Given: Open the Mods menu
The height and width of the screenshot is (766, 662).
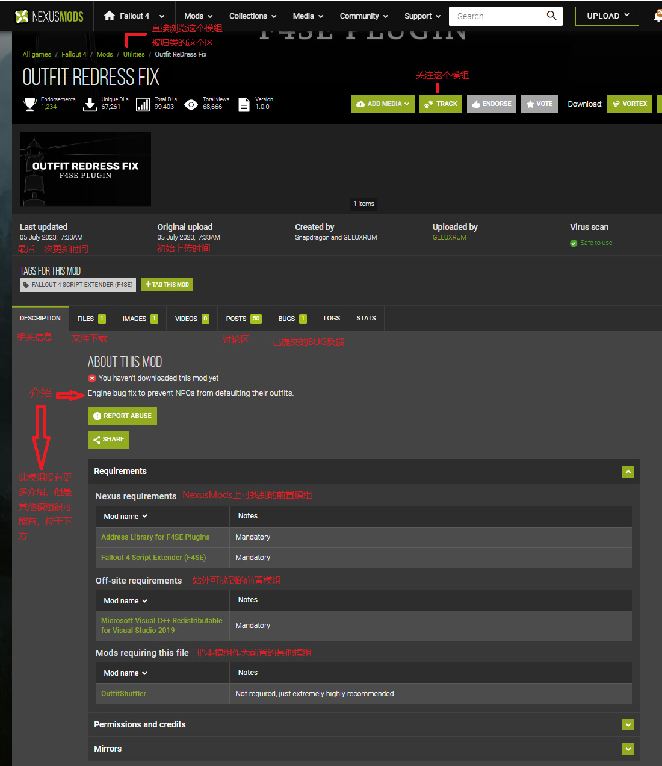Looking at the screenshot, I should (x=198, y=16).
